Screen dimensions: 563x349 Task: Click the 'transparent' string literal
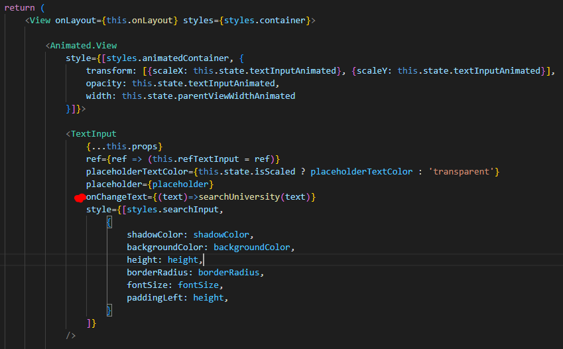pos(461,172)
